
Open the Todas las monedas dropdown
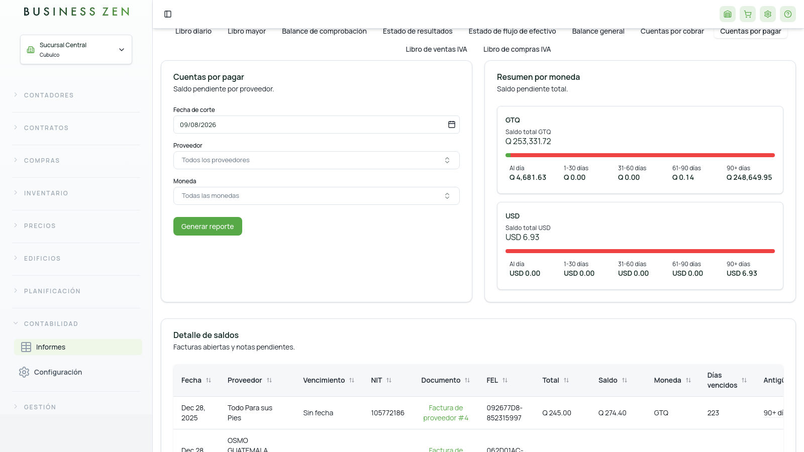point(317,196)
